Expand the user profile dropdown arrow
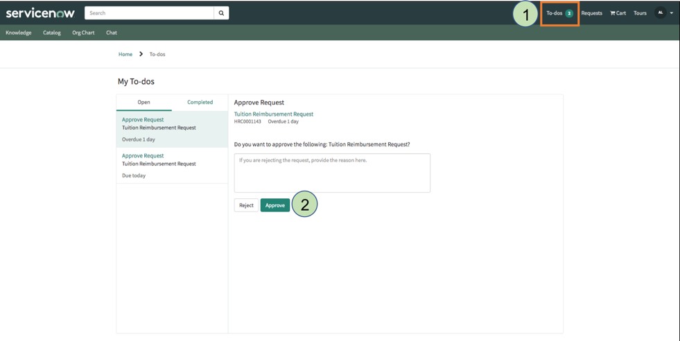The height and width of the screenshot is (341, 680). point(672,13)
